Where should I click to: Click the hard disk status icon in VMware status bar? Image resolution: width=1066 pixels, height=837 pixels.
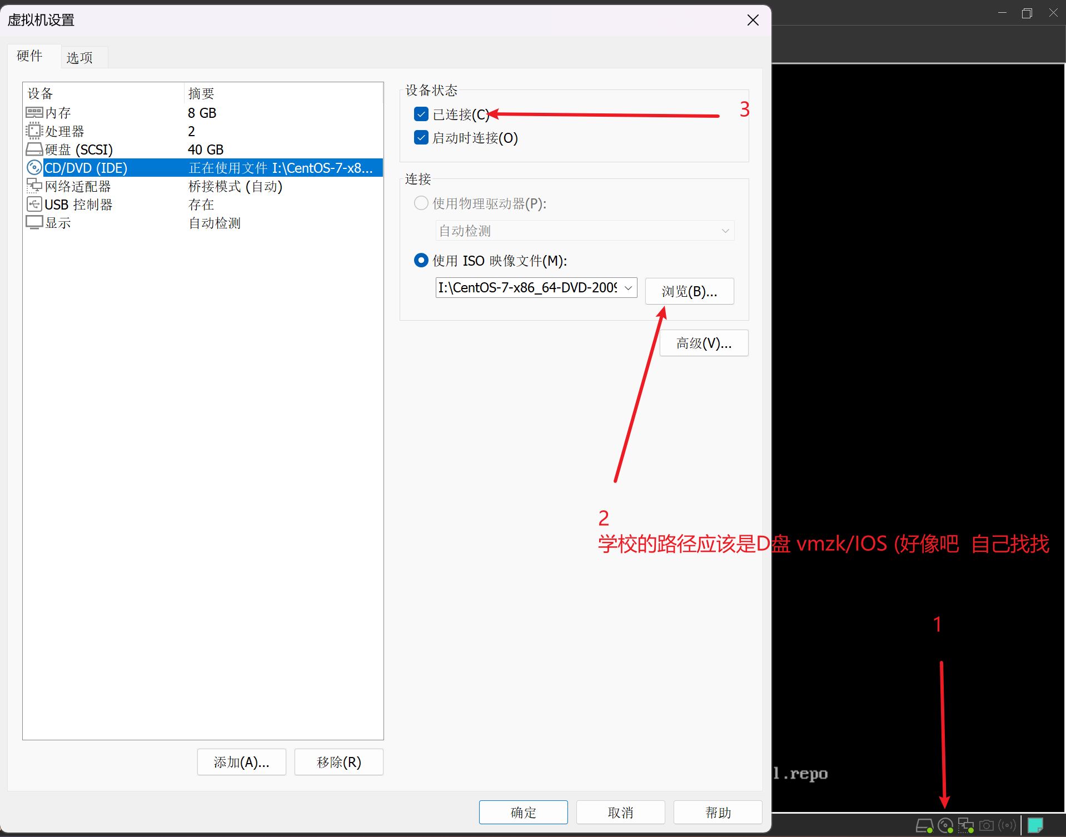point(924,825)
